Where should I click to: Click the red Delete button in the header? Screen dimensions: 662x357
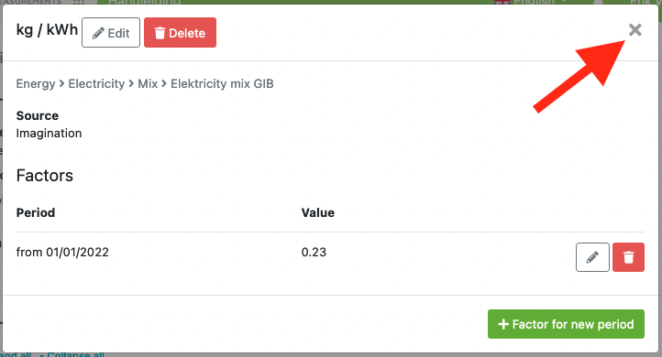tap(180, 32)
